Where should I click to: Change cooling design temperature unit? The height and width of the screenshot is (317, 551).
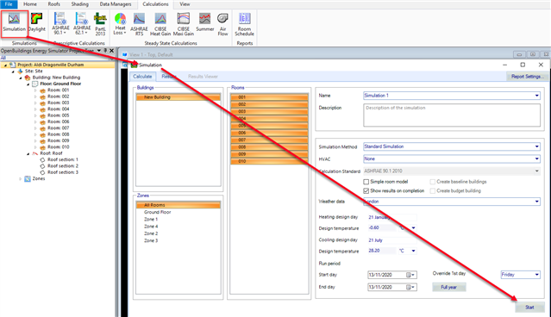tap(414, 251)
